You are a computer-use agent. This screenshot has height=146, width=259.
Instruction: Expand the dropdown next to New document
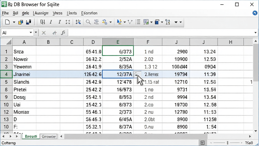(14, 22)
